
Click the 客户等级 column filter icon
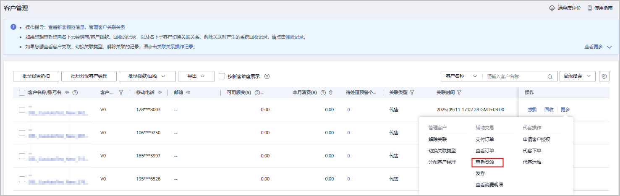(121, 92)
